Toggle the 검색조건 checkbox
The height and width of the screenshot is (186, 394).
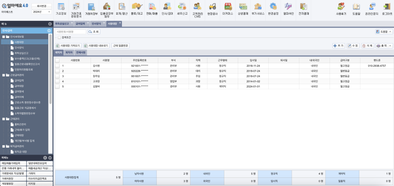(x=59, y=37)
